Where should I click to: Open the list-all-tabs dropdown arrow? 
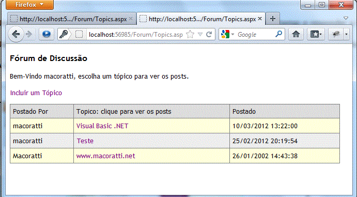346,18
